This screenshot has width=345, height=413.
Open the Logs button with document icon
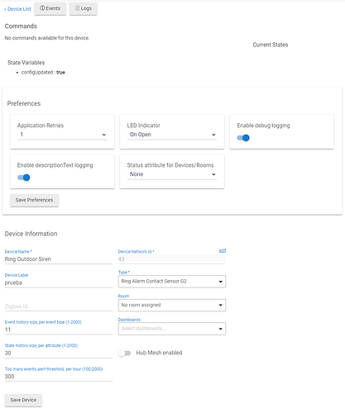pyautogui.click(x=83, y=8)
